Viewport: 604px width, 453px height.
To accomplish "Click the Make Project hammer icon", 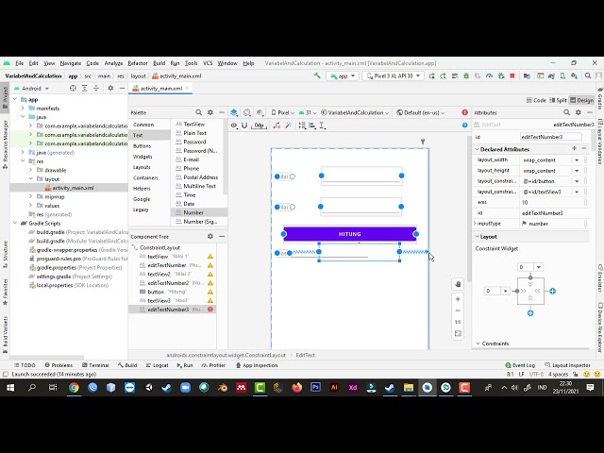I will point(317,75).
